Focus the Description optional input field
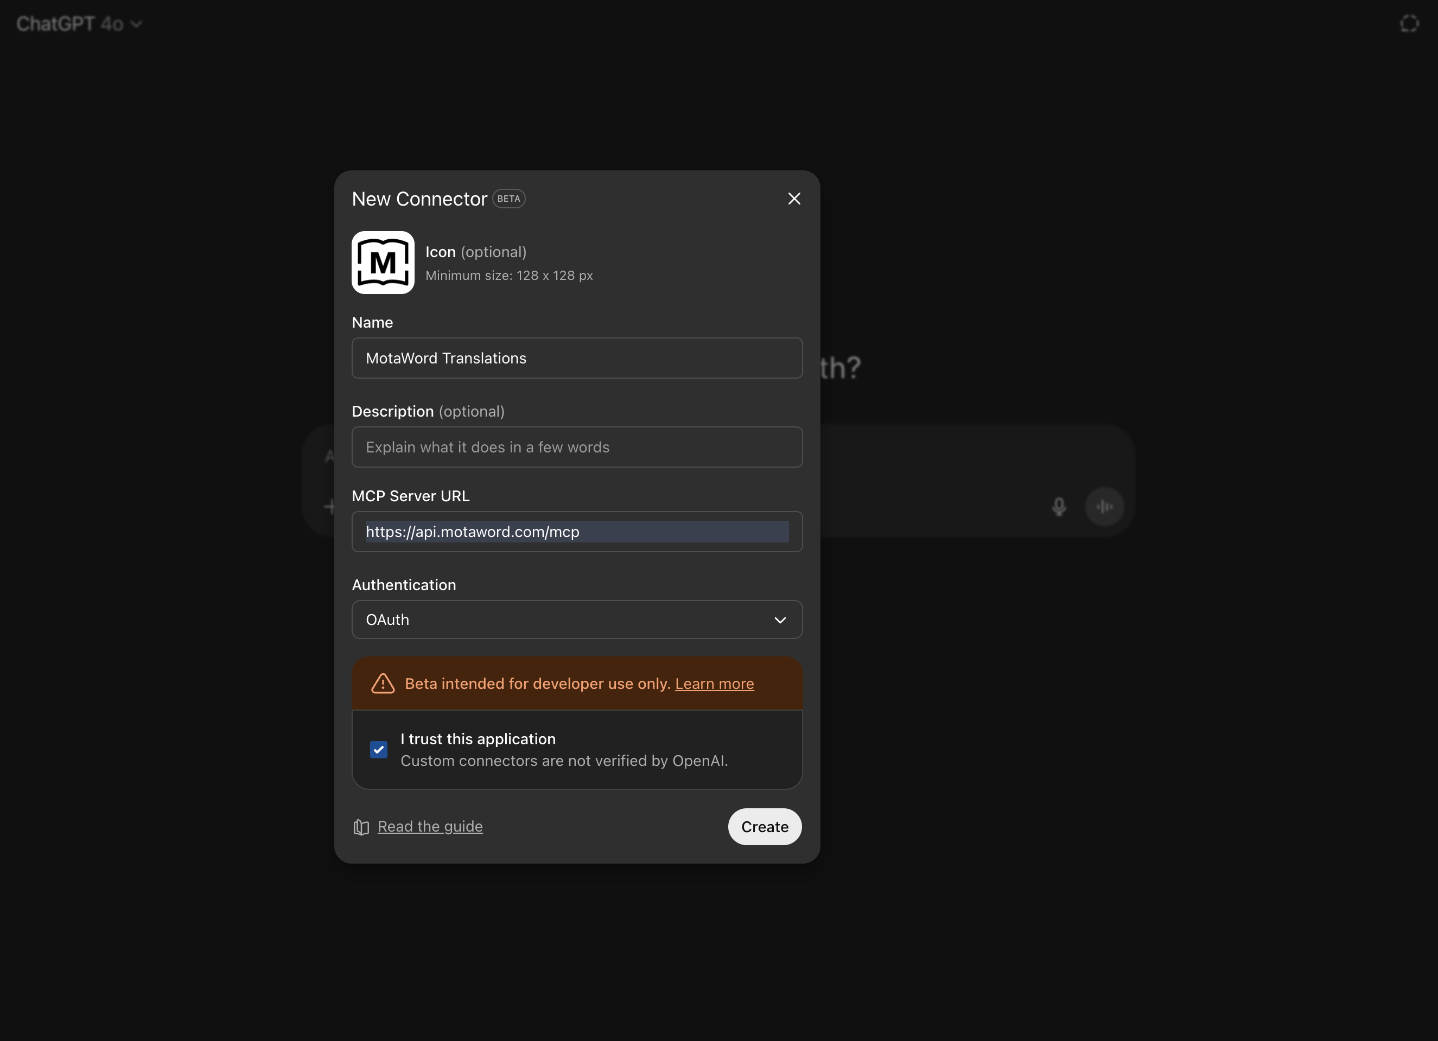 click(577, 447)
